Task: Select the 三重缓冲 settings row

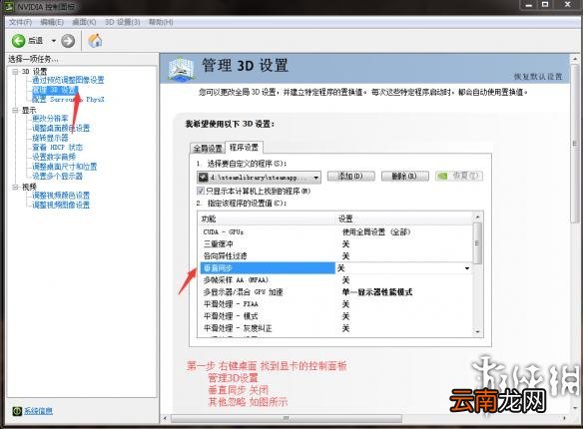Action: pos(336,244)
